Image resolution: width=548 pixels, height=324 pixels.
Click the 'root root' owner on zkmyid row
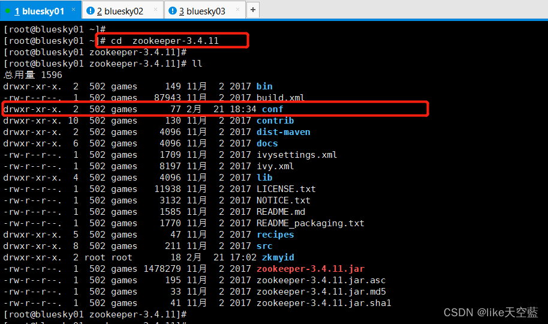pyautogui.click(x=108, y=257)
